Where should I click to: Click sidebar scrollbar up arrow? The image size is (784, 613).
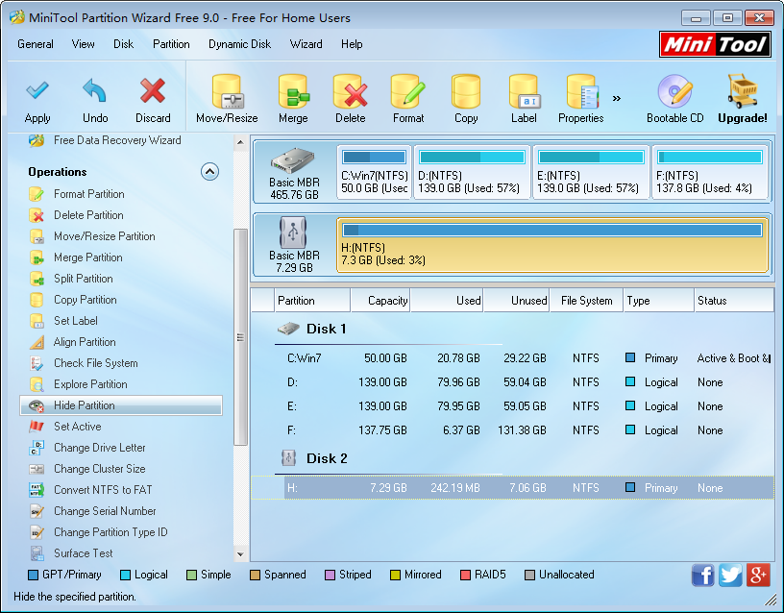pos(240,142)
